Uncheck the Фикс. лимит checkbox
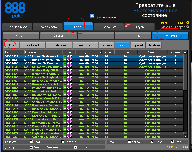 [76, 147]
